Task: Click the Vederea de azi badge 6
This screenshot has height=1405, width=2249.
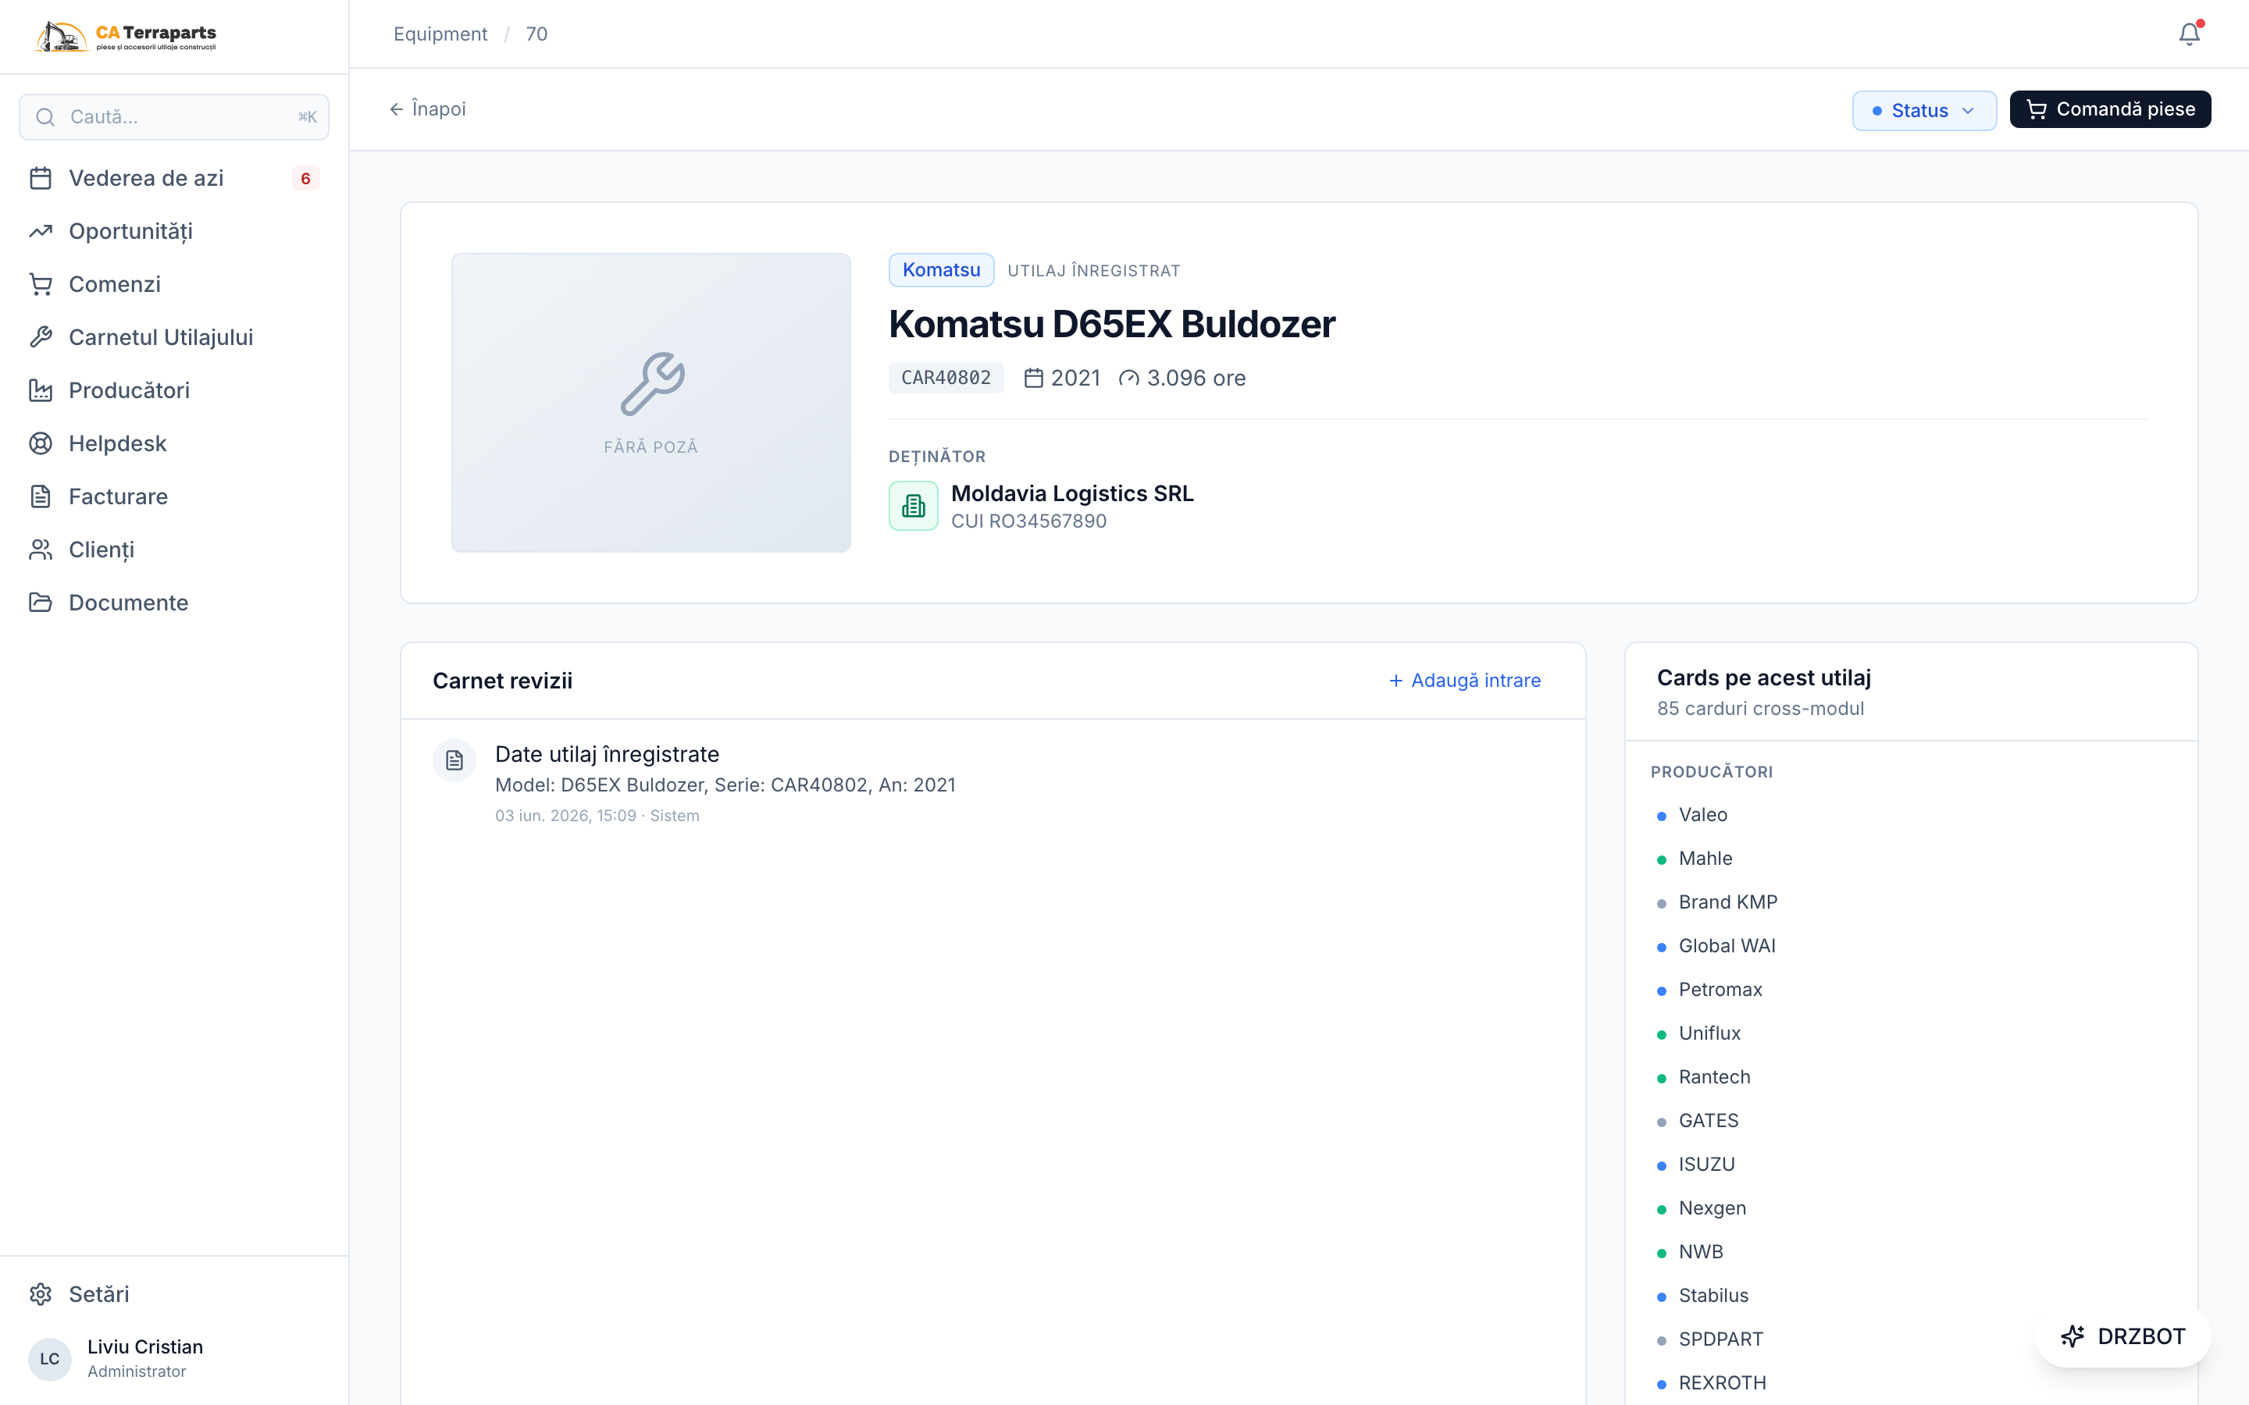Action: pyautogui.click(x=306, y=179)
